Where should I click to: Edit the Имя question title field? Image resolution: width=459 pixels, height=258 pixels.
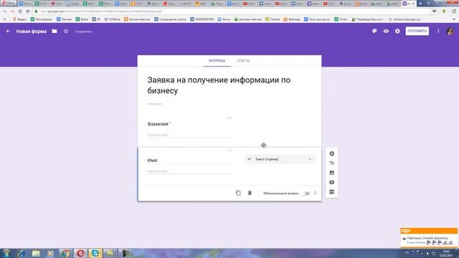pos(189,161)
